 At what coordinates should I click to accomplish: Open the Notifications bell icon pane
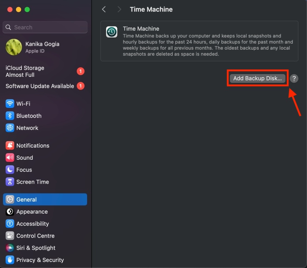coord(10,145)
